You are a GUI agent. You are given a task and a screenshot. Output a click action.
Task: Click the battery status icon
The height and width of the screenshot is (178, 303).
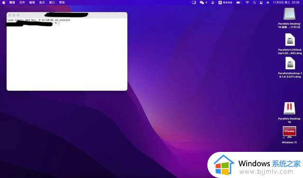(239, 2)
